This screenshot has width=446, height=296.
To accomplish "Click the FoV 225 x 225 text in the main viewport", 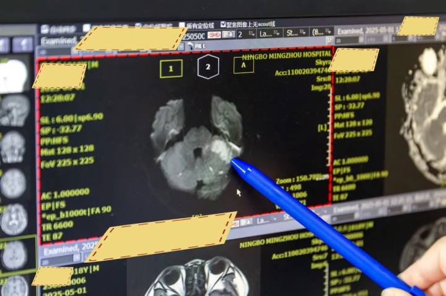I will tap(68, 163).
